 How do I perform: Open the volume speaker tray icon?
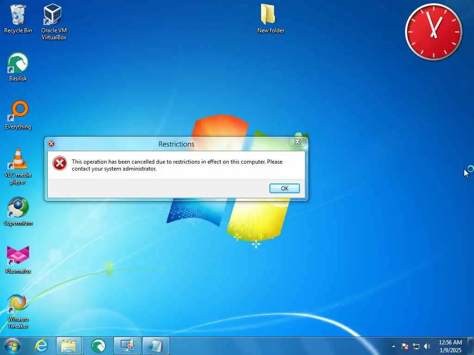tap(427, 346)
